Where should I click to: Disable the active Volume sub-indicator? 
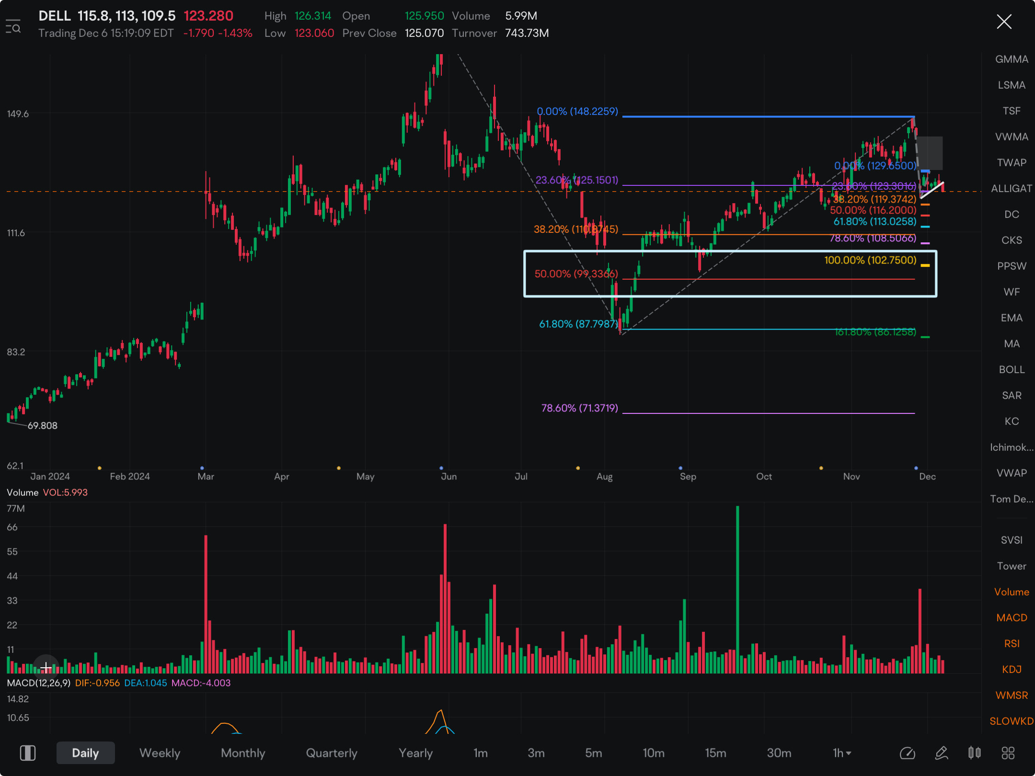click(x=1012, y=592)
